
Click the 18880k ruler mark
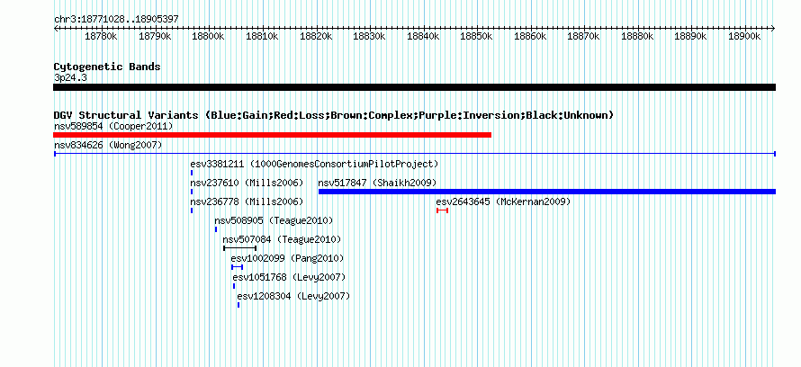point(637,37)
